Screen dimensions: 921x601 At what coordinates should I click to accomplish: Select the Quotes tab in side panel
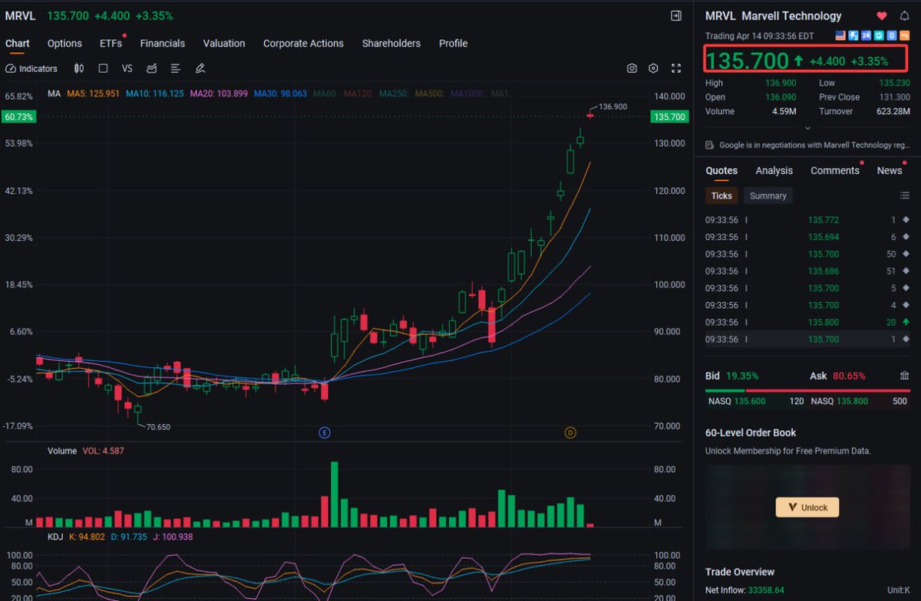[721, 171]
